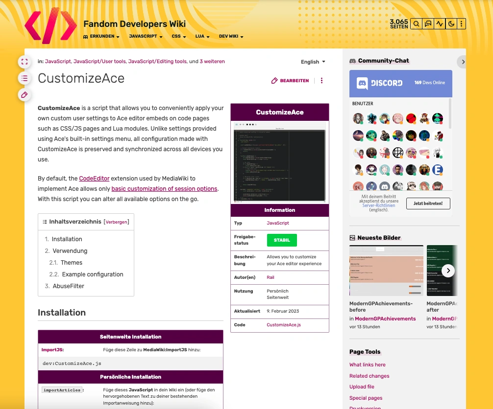The width and height of the screenshot is (493, 409).
Task: Click Upload file
Action: click(x=362, y=386)
